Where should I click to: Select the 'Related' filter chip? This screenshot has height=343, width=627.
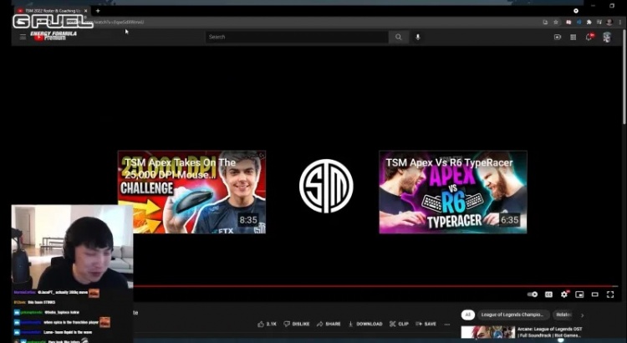point(563,315)
